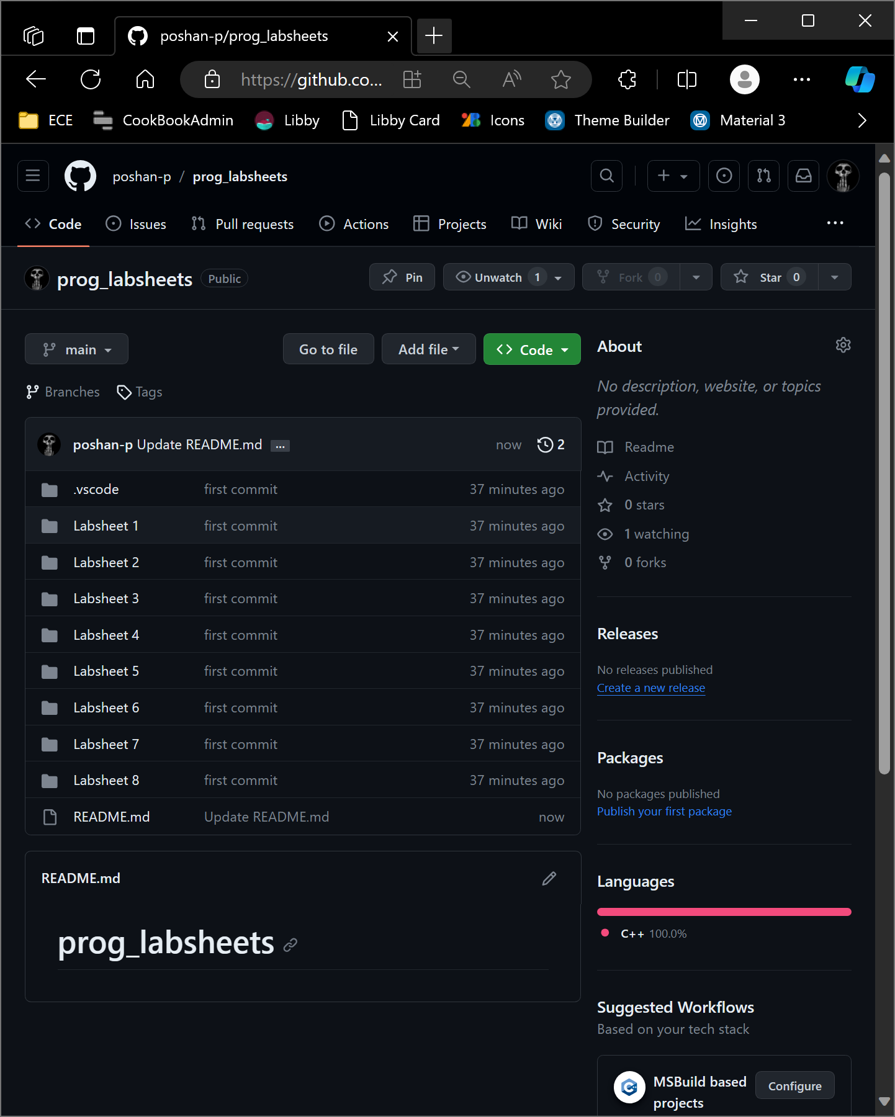Edit README.md with pencil icon

[x=549, y=878]
